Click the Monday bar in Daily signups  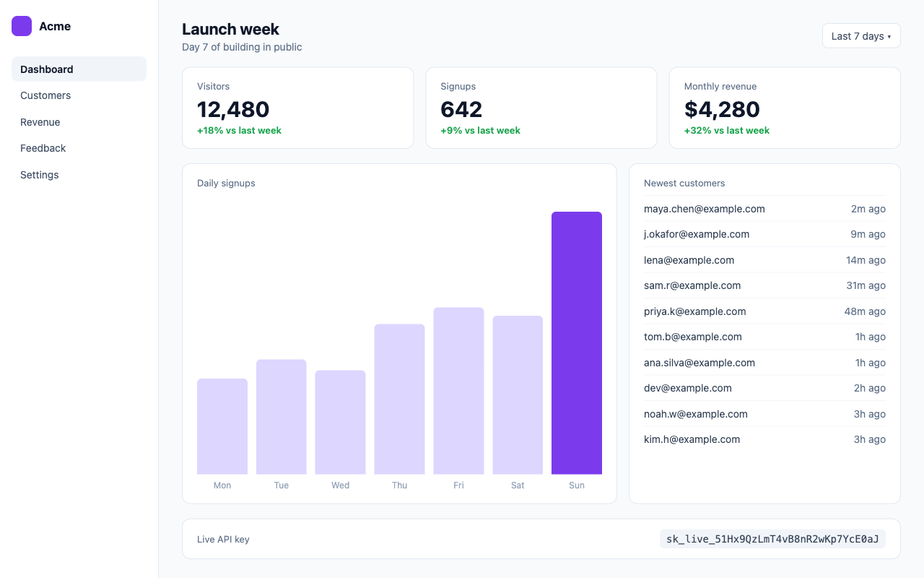point(222,426)
